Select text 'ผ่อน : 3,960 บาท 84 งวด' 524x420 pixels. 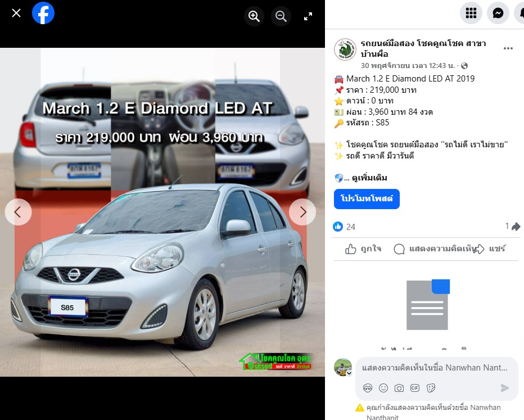[390, 111]
